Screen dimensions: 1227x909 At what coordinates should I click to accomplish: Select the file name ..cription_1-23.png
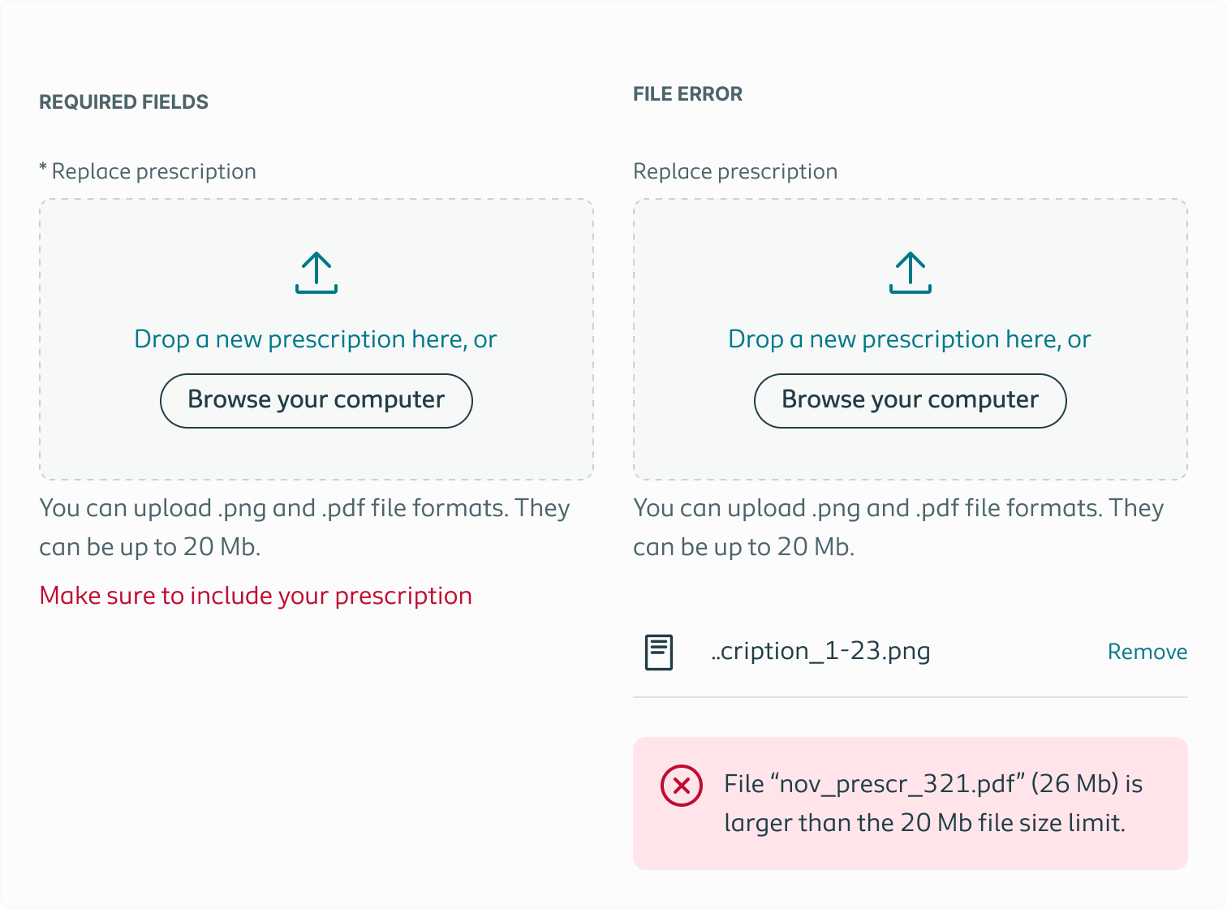821,650
